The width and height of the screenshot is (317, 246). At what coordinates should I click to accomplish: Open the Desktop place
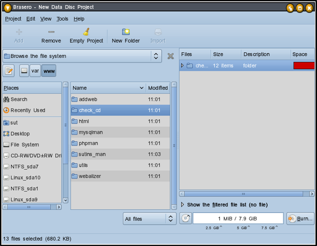32,134
